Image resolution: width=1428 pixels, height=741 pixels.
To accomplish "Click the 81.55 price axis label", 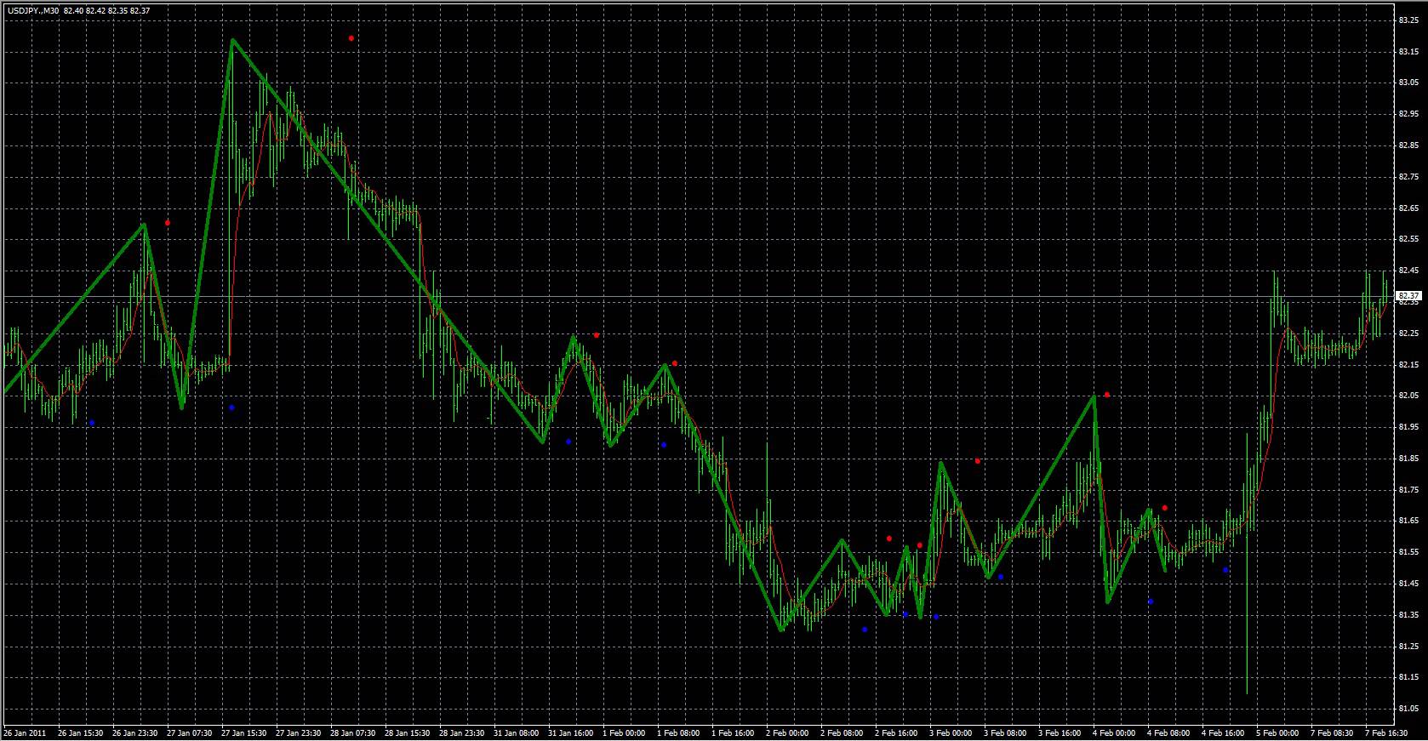I will tap(1408, 552).
